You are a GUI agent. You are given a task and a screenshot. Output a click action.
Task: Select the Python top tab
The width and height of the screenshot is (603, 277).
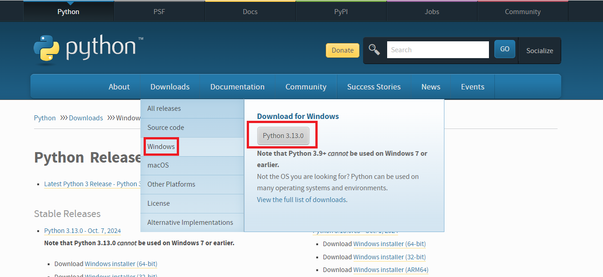(69, 12)
